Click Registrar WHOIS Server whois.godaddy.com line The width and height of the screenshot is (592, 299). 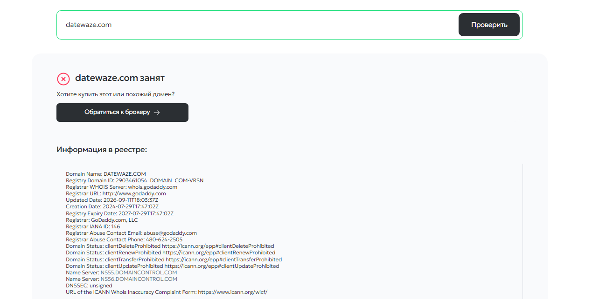[121, 187]
